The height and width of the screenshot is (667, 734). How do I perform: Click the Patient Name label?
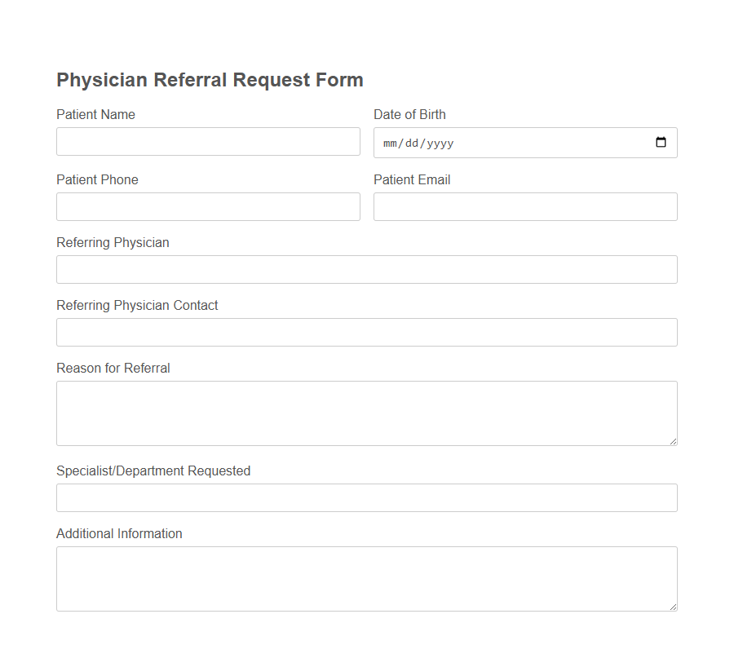pyautogui.click(x=95, y=114)
